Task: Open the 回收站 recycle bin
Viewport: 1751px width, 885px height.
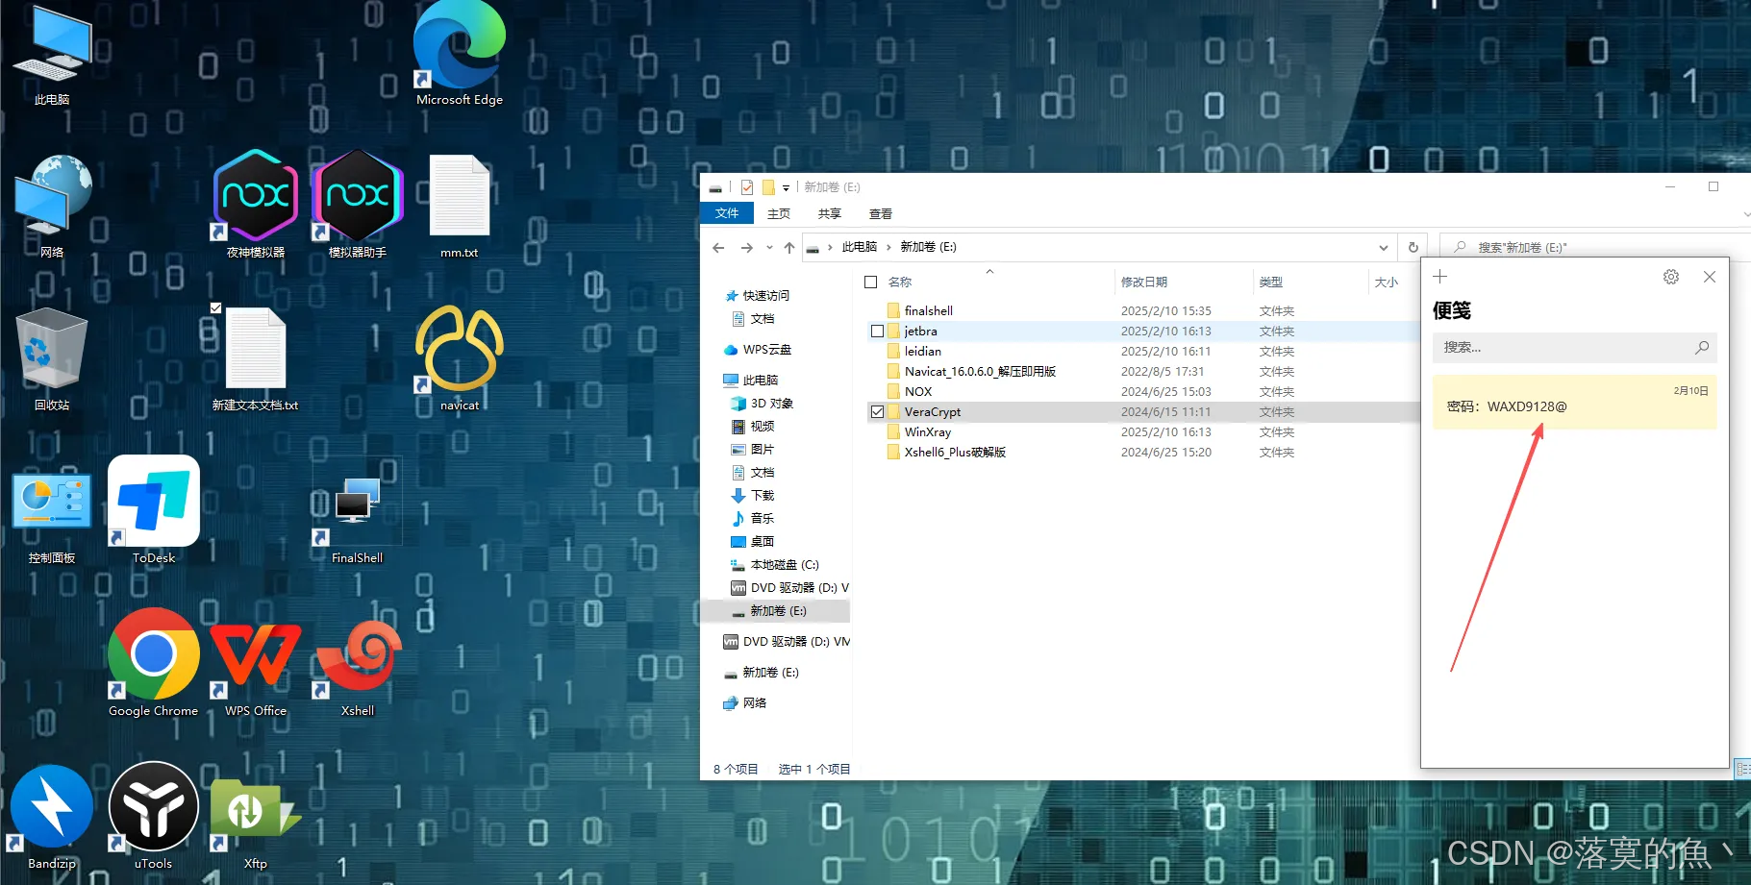Action: (x=52, y=359)
